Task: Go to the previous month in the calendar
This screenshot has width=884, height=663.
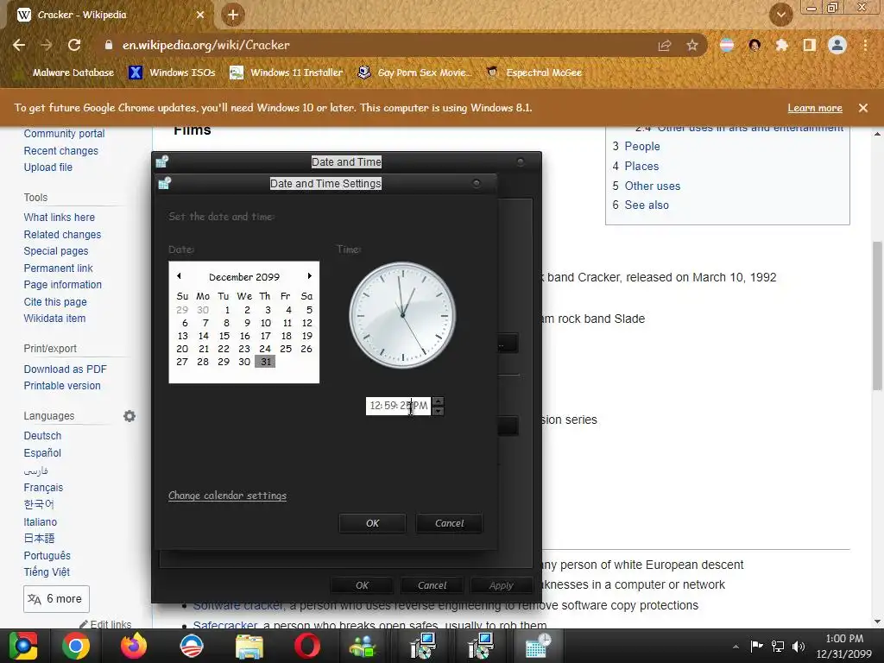Action: pos(179,276)
